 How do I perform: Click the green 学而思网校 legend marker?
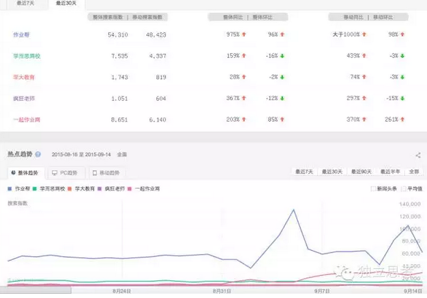35,189
